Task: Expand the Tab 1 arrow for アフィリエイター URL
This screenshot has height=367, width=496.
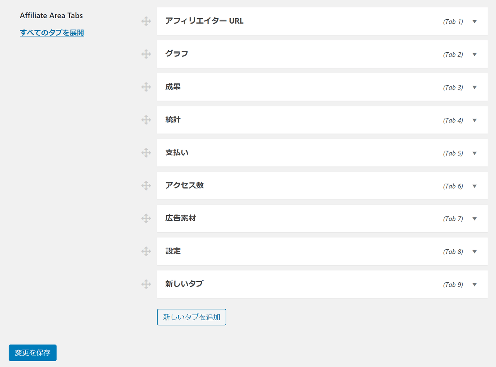Action: coord(474,22)
